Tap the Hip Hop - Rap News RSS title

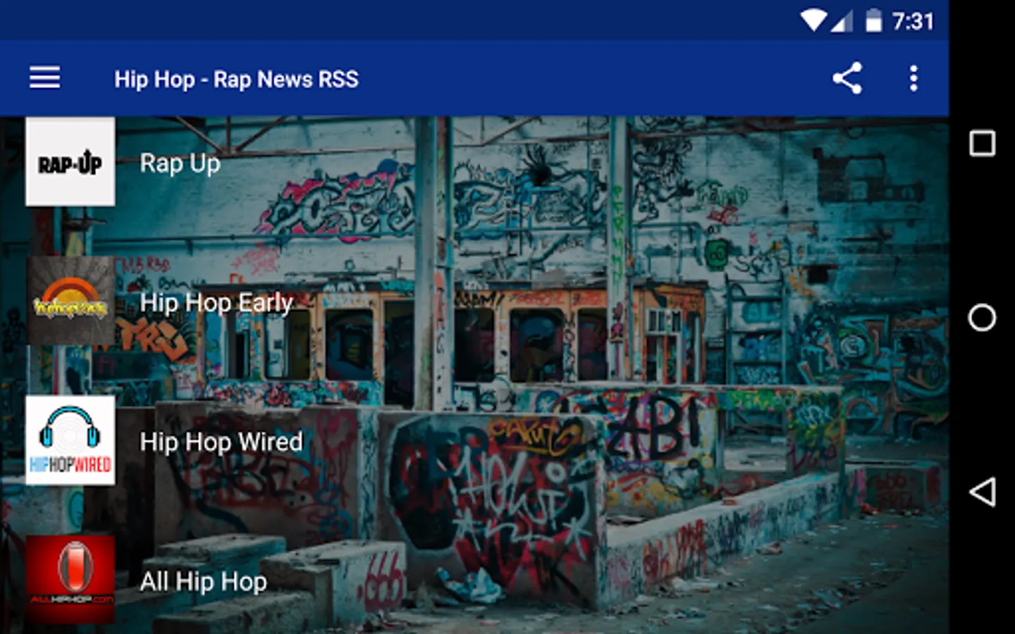[237, 79]
